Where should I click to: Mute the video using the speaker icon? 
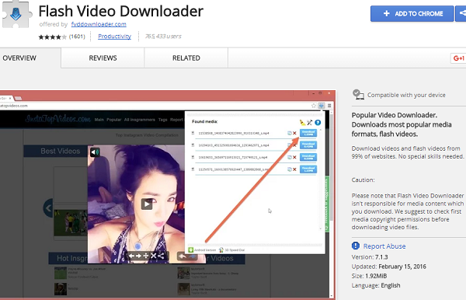pyautogui.click(x=95, y=152)
